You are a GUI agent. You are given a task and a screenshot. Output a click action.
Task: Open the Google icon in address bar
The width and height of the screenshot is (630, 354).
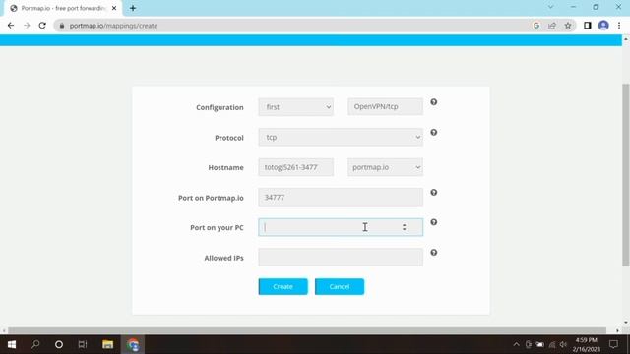(x=535, y=26)
